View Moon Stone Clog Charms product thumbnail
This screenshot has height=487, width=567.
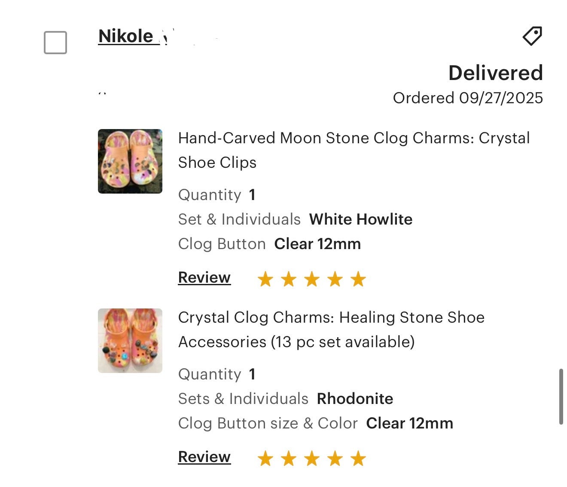click(x=130, y=161)
